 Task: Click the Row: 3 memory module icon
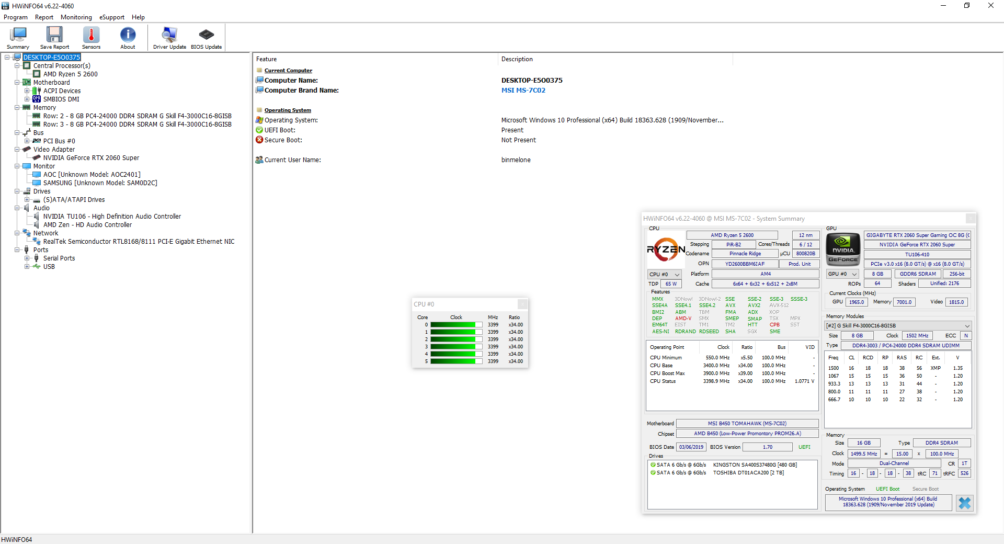(x=37, y=124)
